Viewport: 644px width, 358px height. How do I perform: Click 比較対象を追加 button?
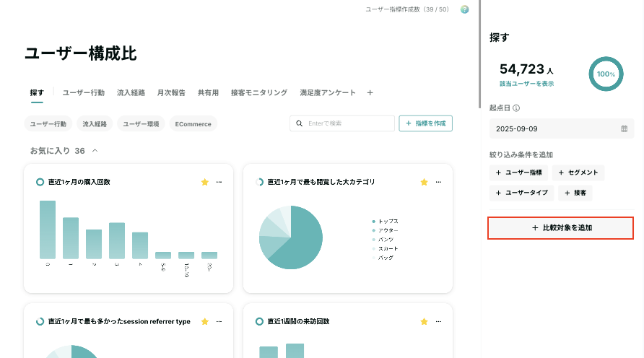[561, 228]
